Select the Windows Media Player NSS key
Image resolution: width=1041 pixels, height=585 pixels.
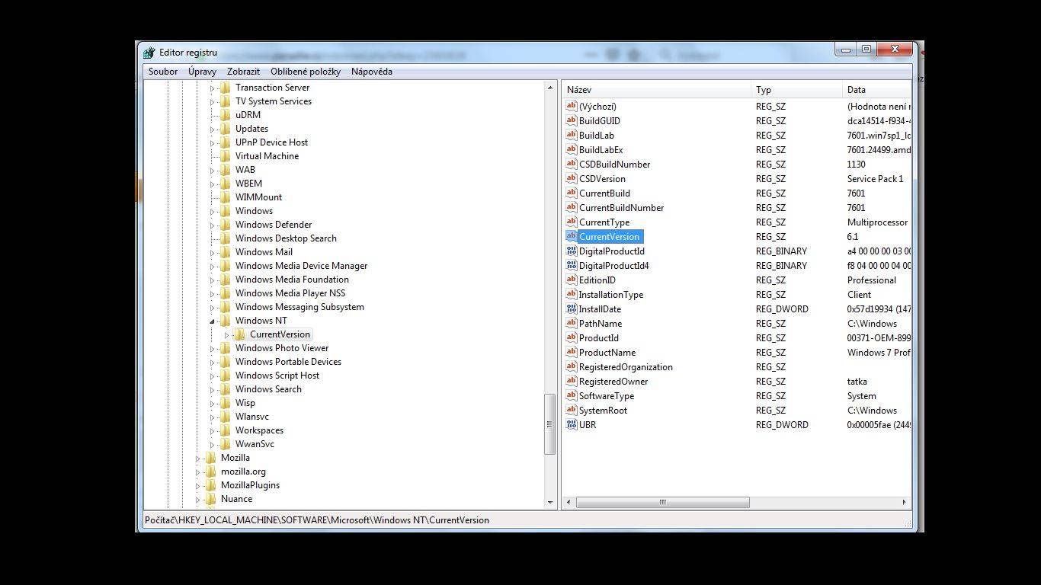coord(290,293)
